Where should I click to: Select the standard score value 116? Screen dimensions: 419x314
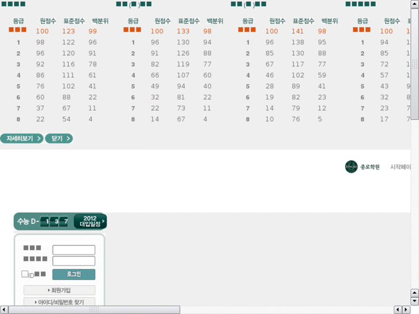(69, 64)
